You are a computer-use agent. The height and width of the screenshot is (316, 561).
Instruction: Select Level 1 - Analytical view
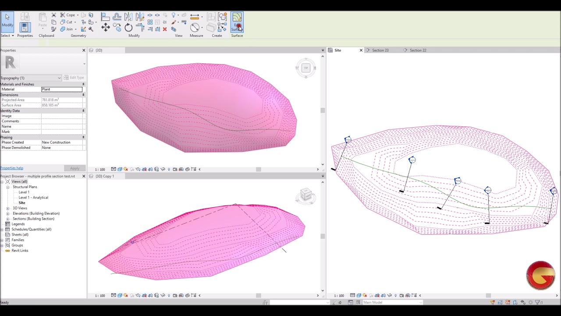point(33,197)
